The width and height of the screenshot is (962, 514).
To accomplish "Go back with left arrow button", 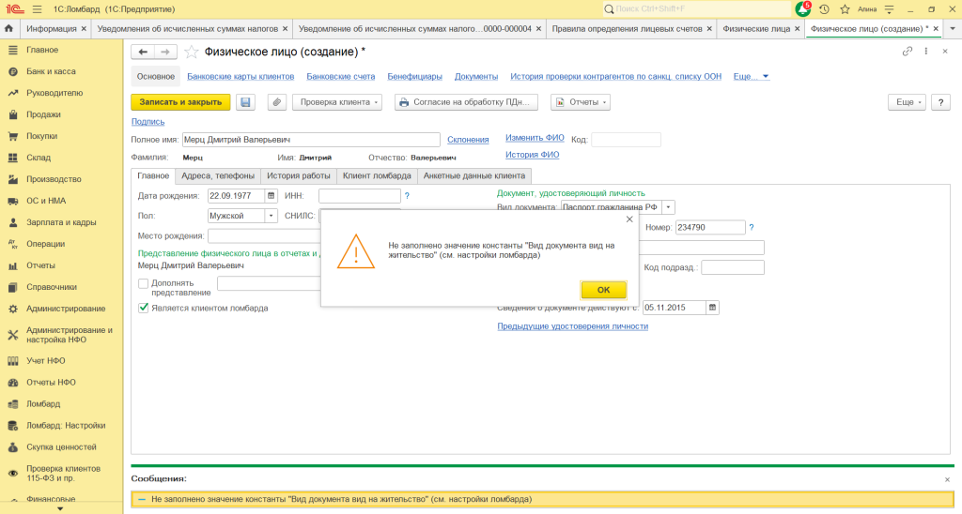I will click(143, 52).
